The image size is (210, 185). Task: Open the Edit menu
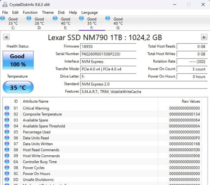coord(15,12)
